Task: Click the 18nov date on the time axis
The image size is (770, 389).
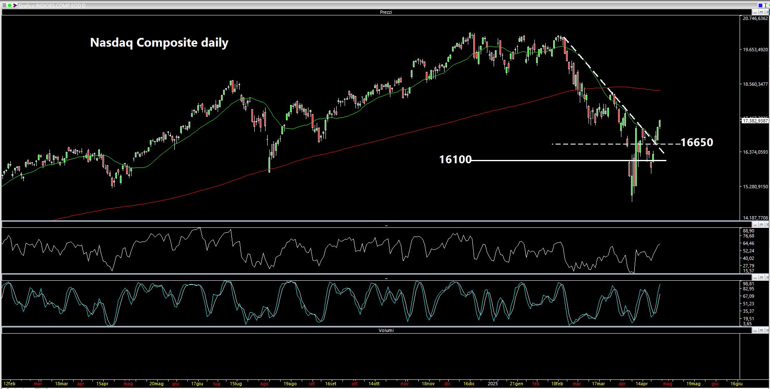Action: 428,384
